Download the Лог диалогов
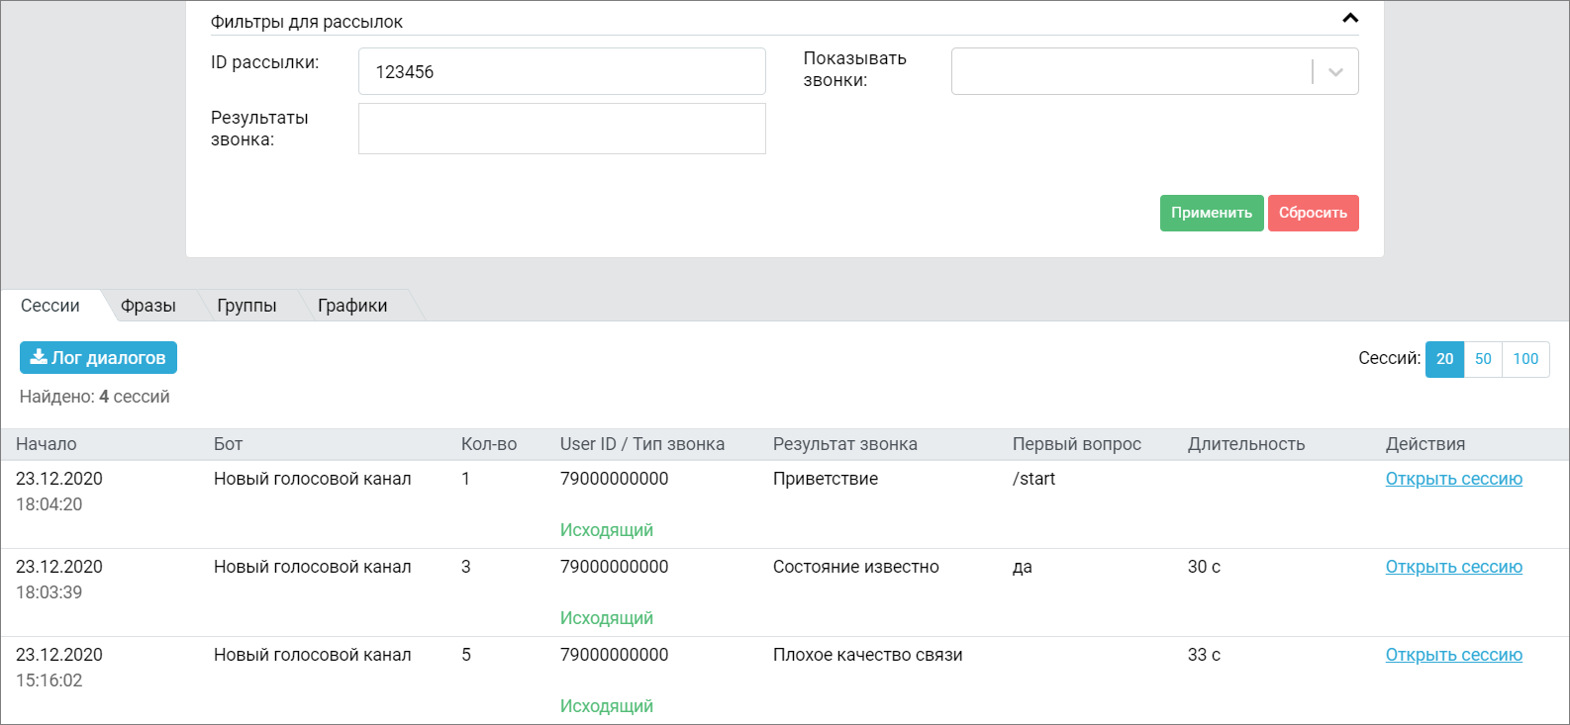The height and width of the screenshot is (725, 1570). (x=98, y=358)
